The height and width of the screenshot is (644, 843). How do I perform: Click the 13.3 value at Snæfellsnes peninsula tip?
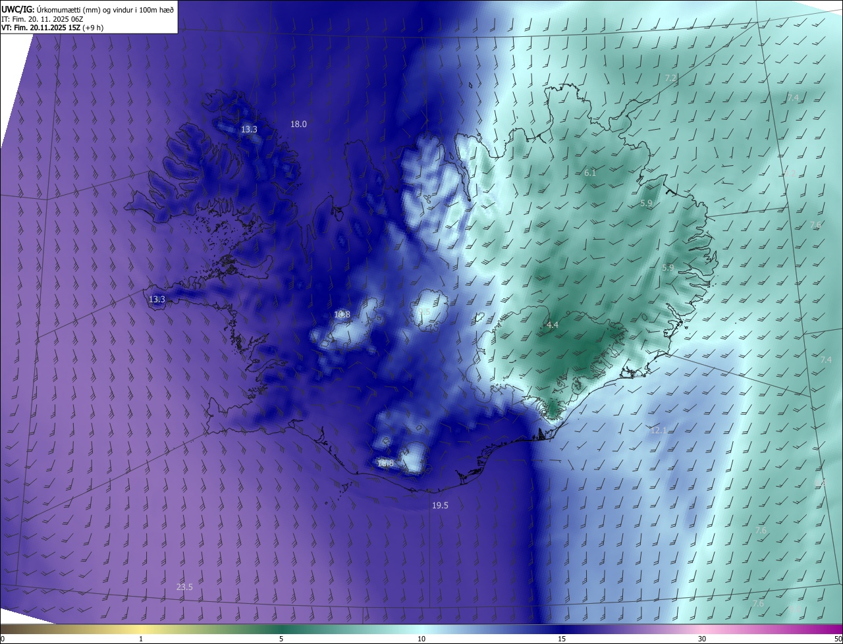coord(157,300)
